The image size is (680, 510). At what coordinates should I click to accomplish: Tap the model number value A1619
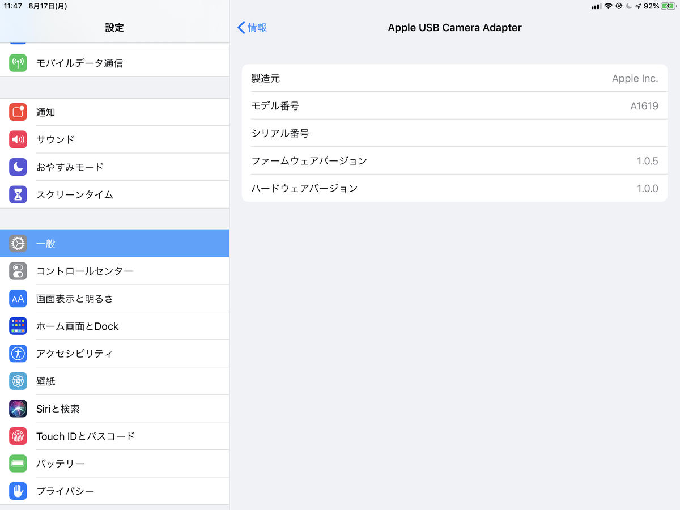[x=644, y=106]
